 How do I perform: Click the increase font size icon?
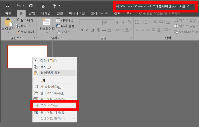tap(117, 22)
